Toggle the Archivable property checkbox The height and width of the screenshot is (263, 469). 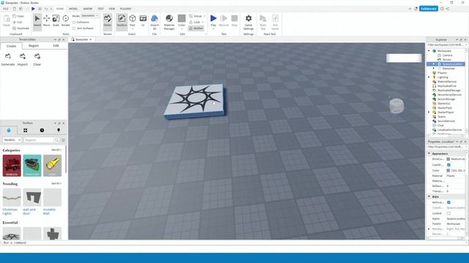click(x=448, y=202)
